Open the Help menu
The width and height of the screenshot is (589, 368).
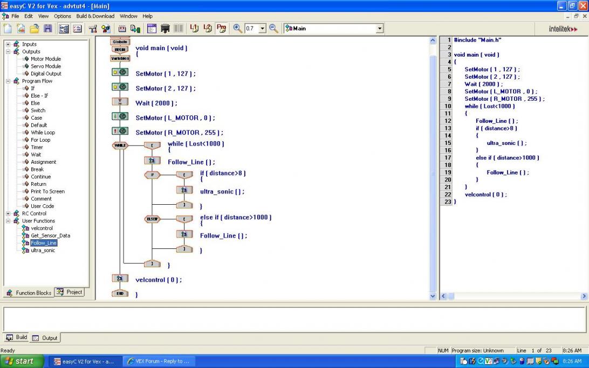148,16
